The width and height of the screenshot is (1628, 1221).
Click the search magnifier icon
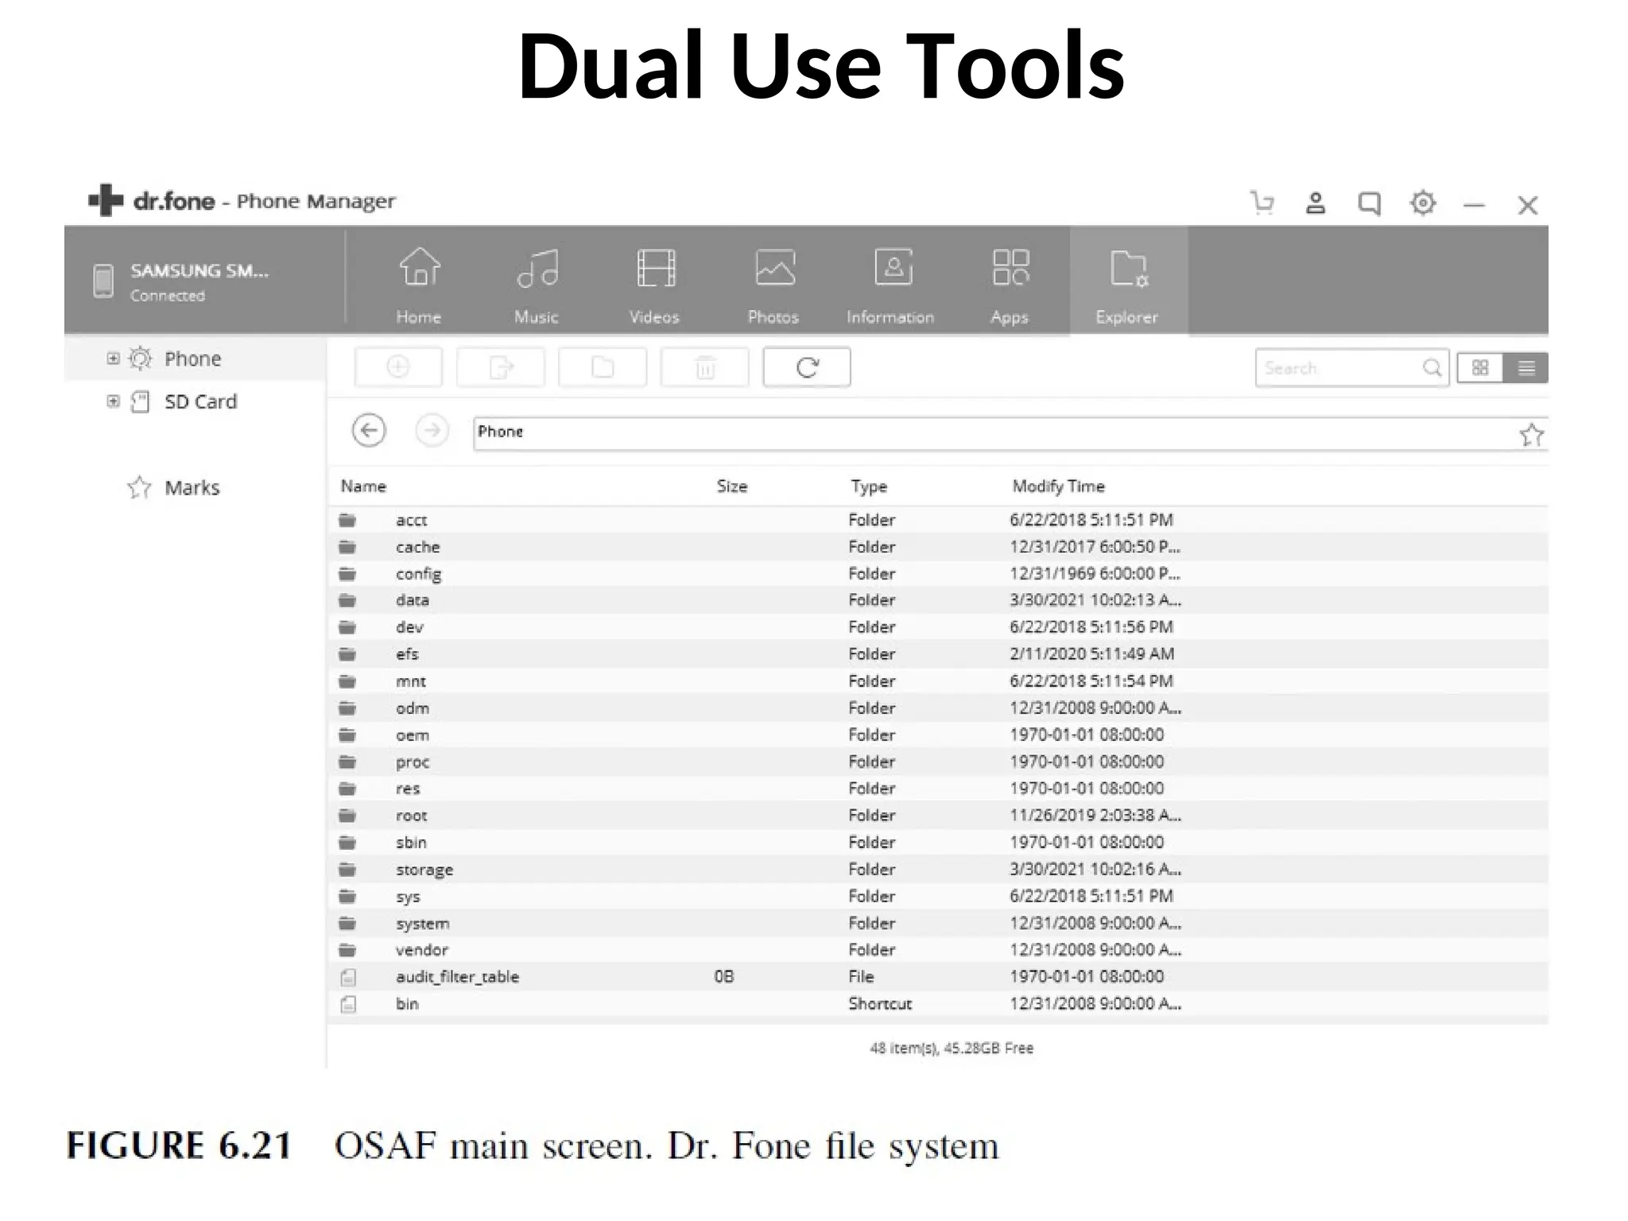click(x=1432, y=368)
